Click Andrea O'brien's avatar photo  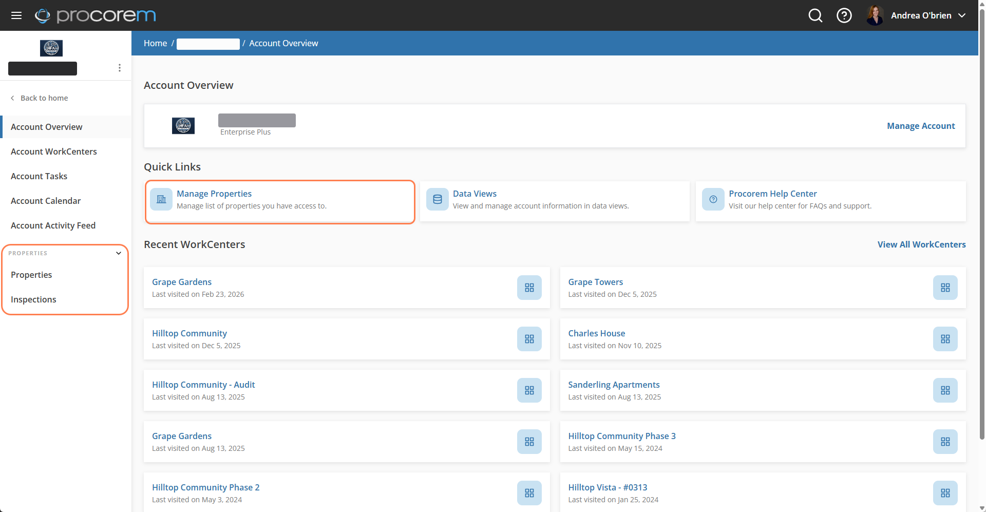[x=875, y=15]
